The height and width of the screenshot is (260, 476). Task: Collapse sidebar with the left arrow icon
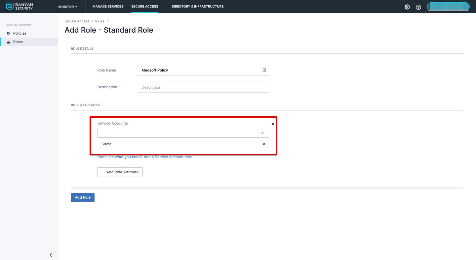tap(52, 255)
